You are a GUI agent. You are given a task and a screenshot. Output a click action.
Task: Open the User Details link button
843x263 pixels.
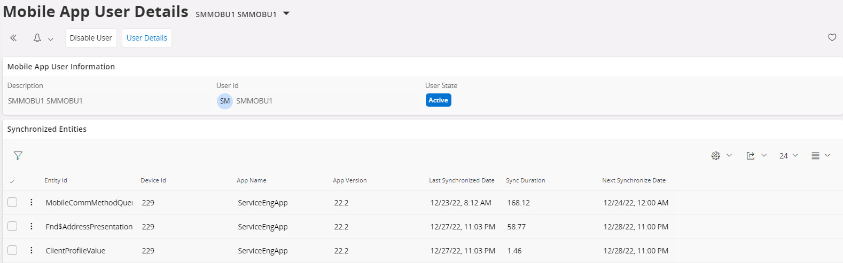pos(147,38)
